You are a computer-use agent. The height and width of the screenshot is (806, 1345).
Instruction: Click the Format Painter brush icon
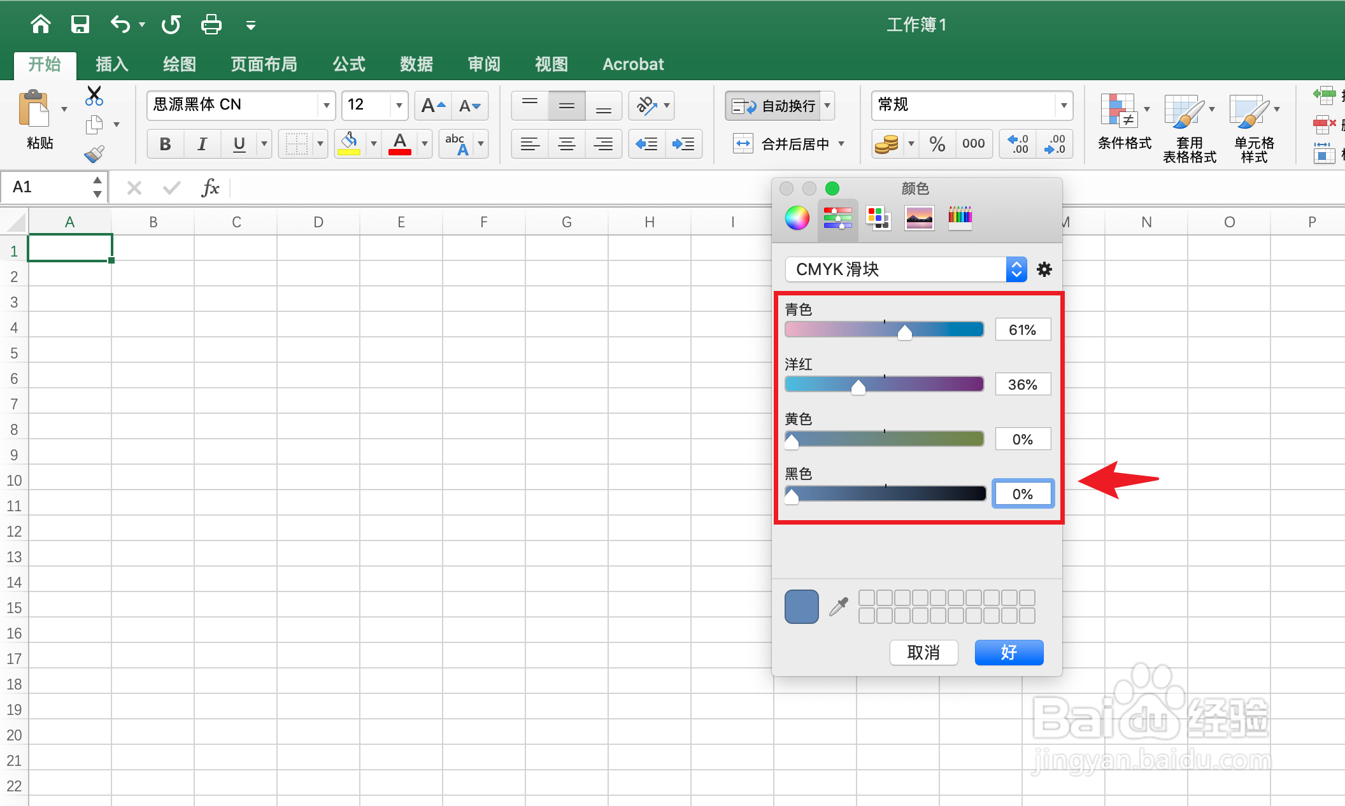click(x=94, y=154)
